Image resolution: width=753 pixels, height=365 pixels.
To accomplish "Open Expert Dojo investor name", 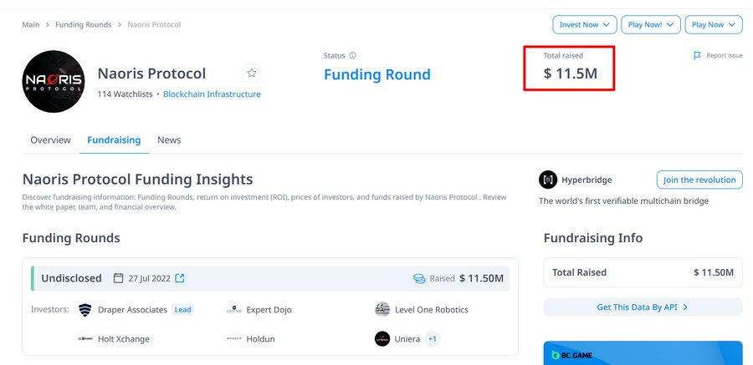I will 269,310.
